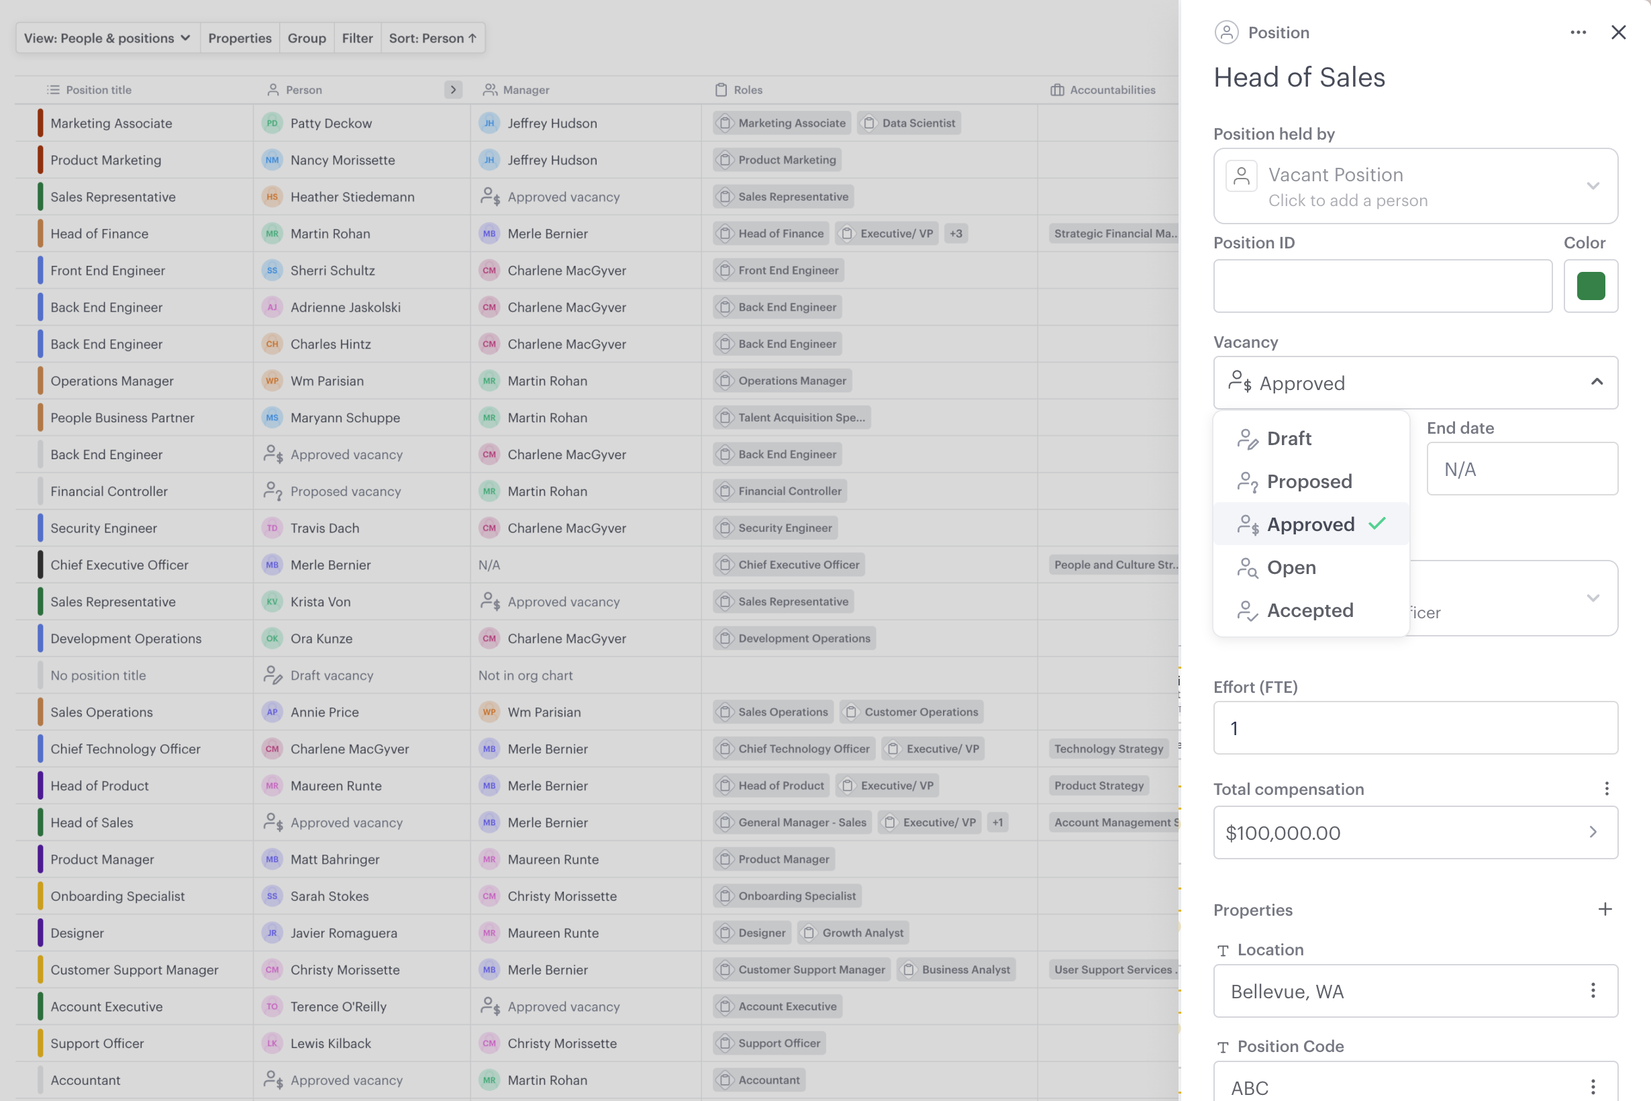Open the $100,000.00 compensation details

coord(1415,832)
